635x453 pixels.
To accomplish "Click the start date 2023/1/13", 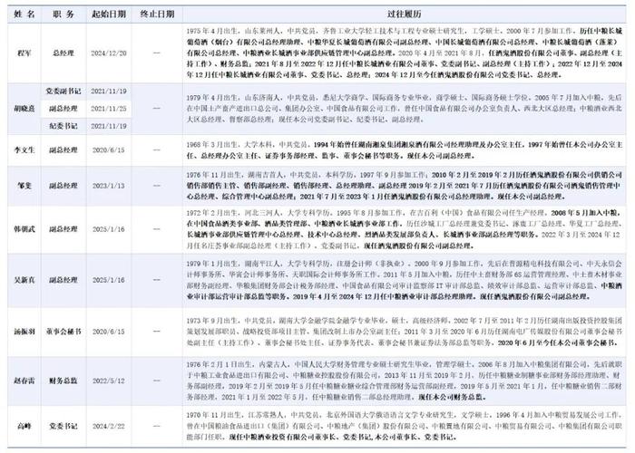I will click(109, 186).
